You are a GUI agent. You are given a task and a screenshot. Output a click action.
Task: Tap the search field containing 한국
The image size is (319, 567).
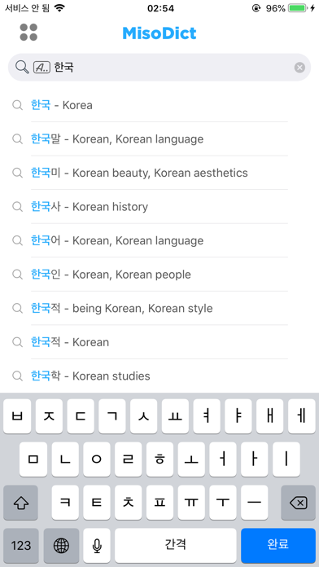click(x=159, y=68)
